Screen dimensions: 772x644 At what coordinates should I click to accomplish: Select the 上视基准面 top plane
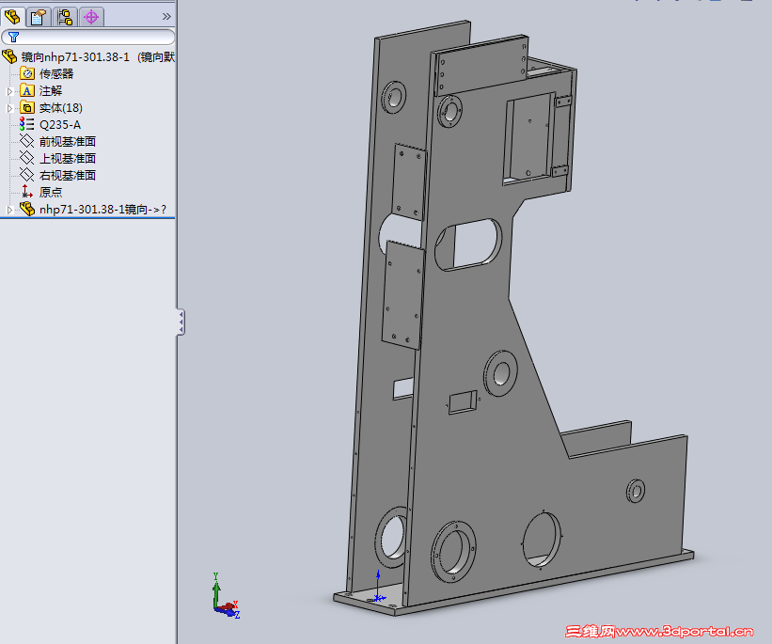pos(68,159)
